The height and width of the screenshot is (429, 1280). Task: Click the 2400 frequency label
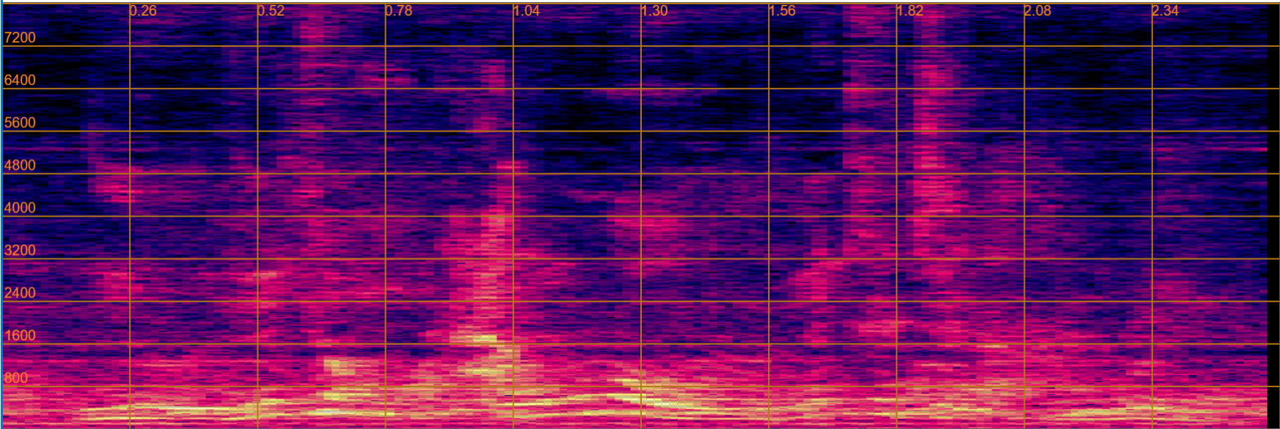tap(20, 292)
